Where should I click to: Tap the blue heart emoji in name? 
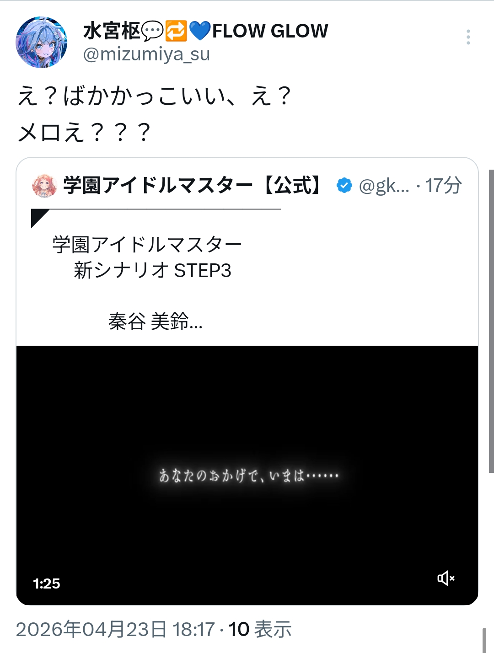point(200,31)
